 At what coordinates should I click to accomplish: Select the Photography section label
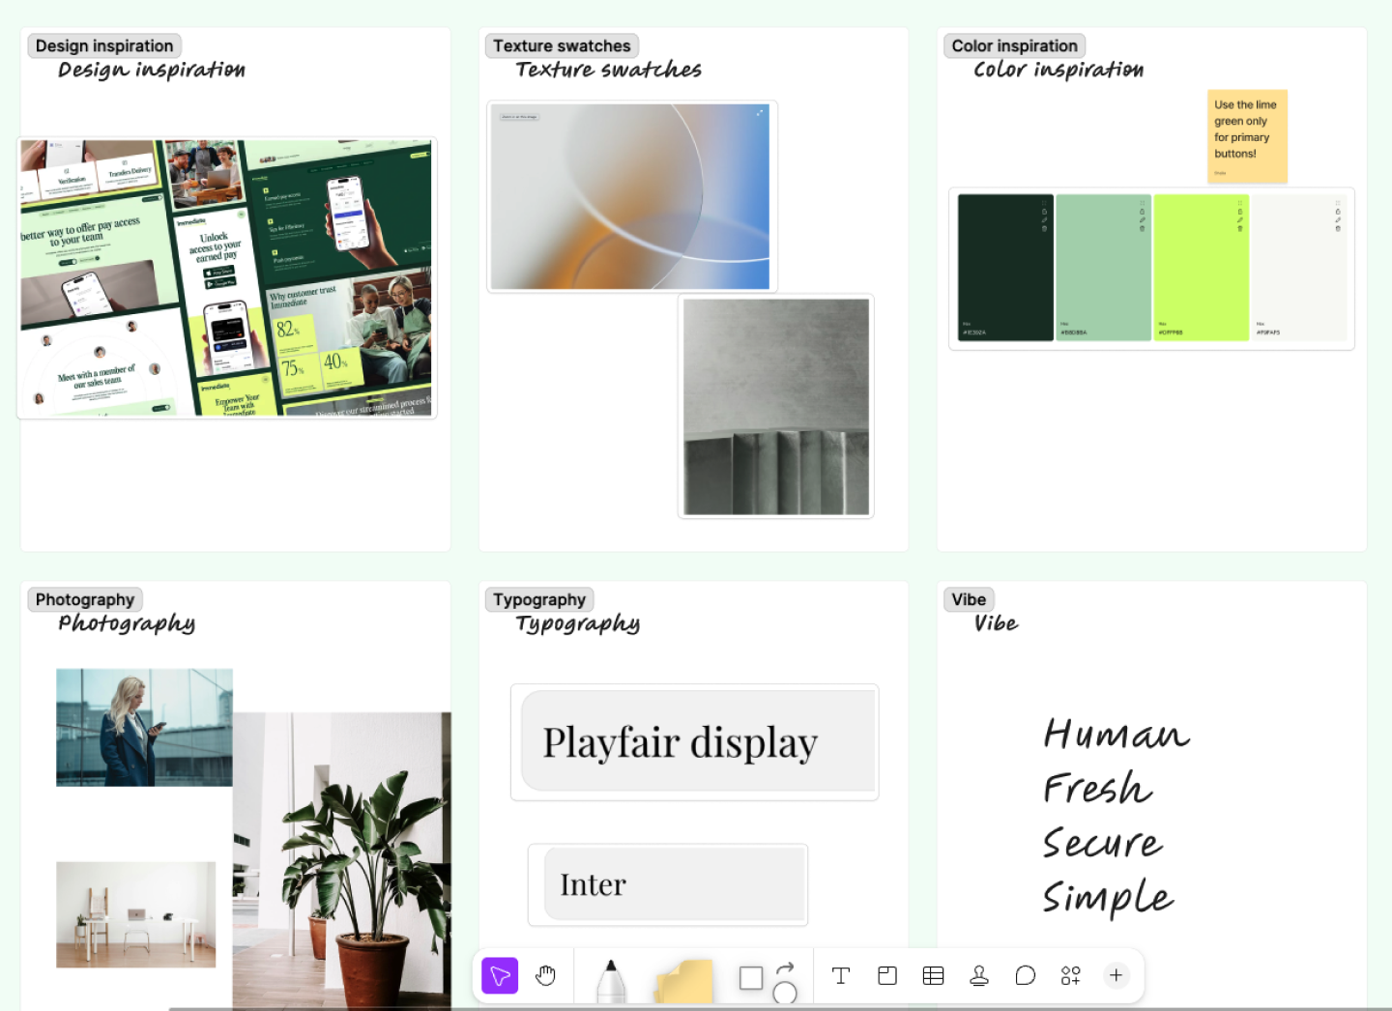coord(84,599)
